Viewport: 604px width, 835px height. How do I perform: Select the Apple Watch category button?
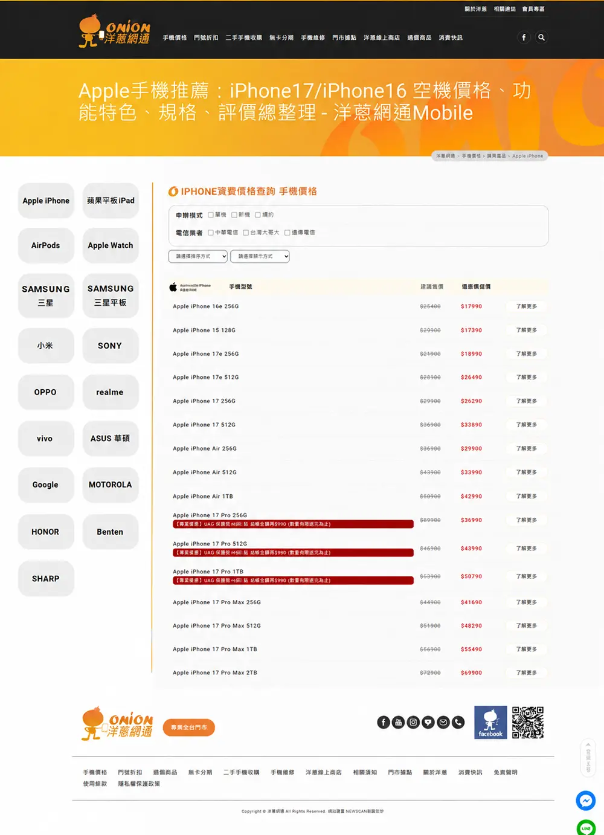point(111,245)
